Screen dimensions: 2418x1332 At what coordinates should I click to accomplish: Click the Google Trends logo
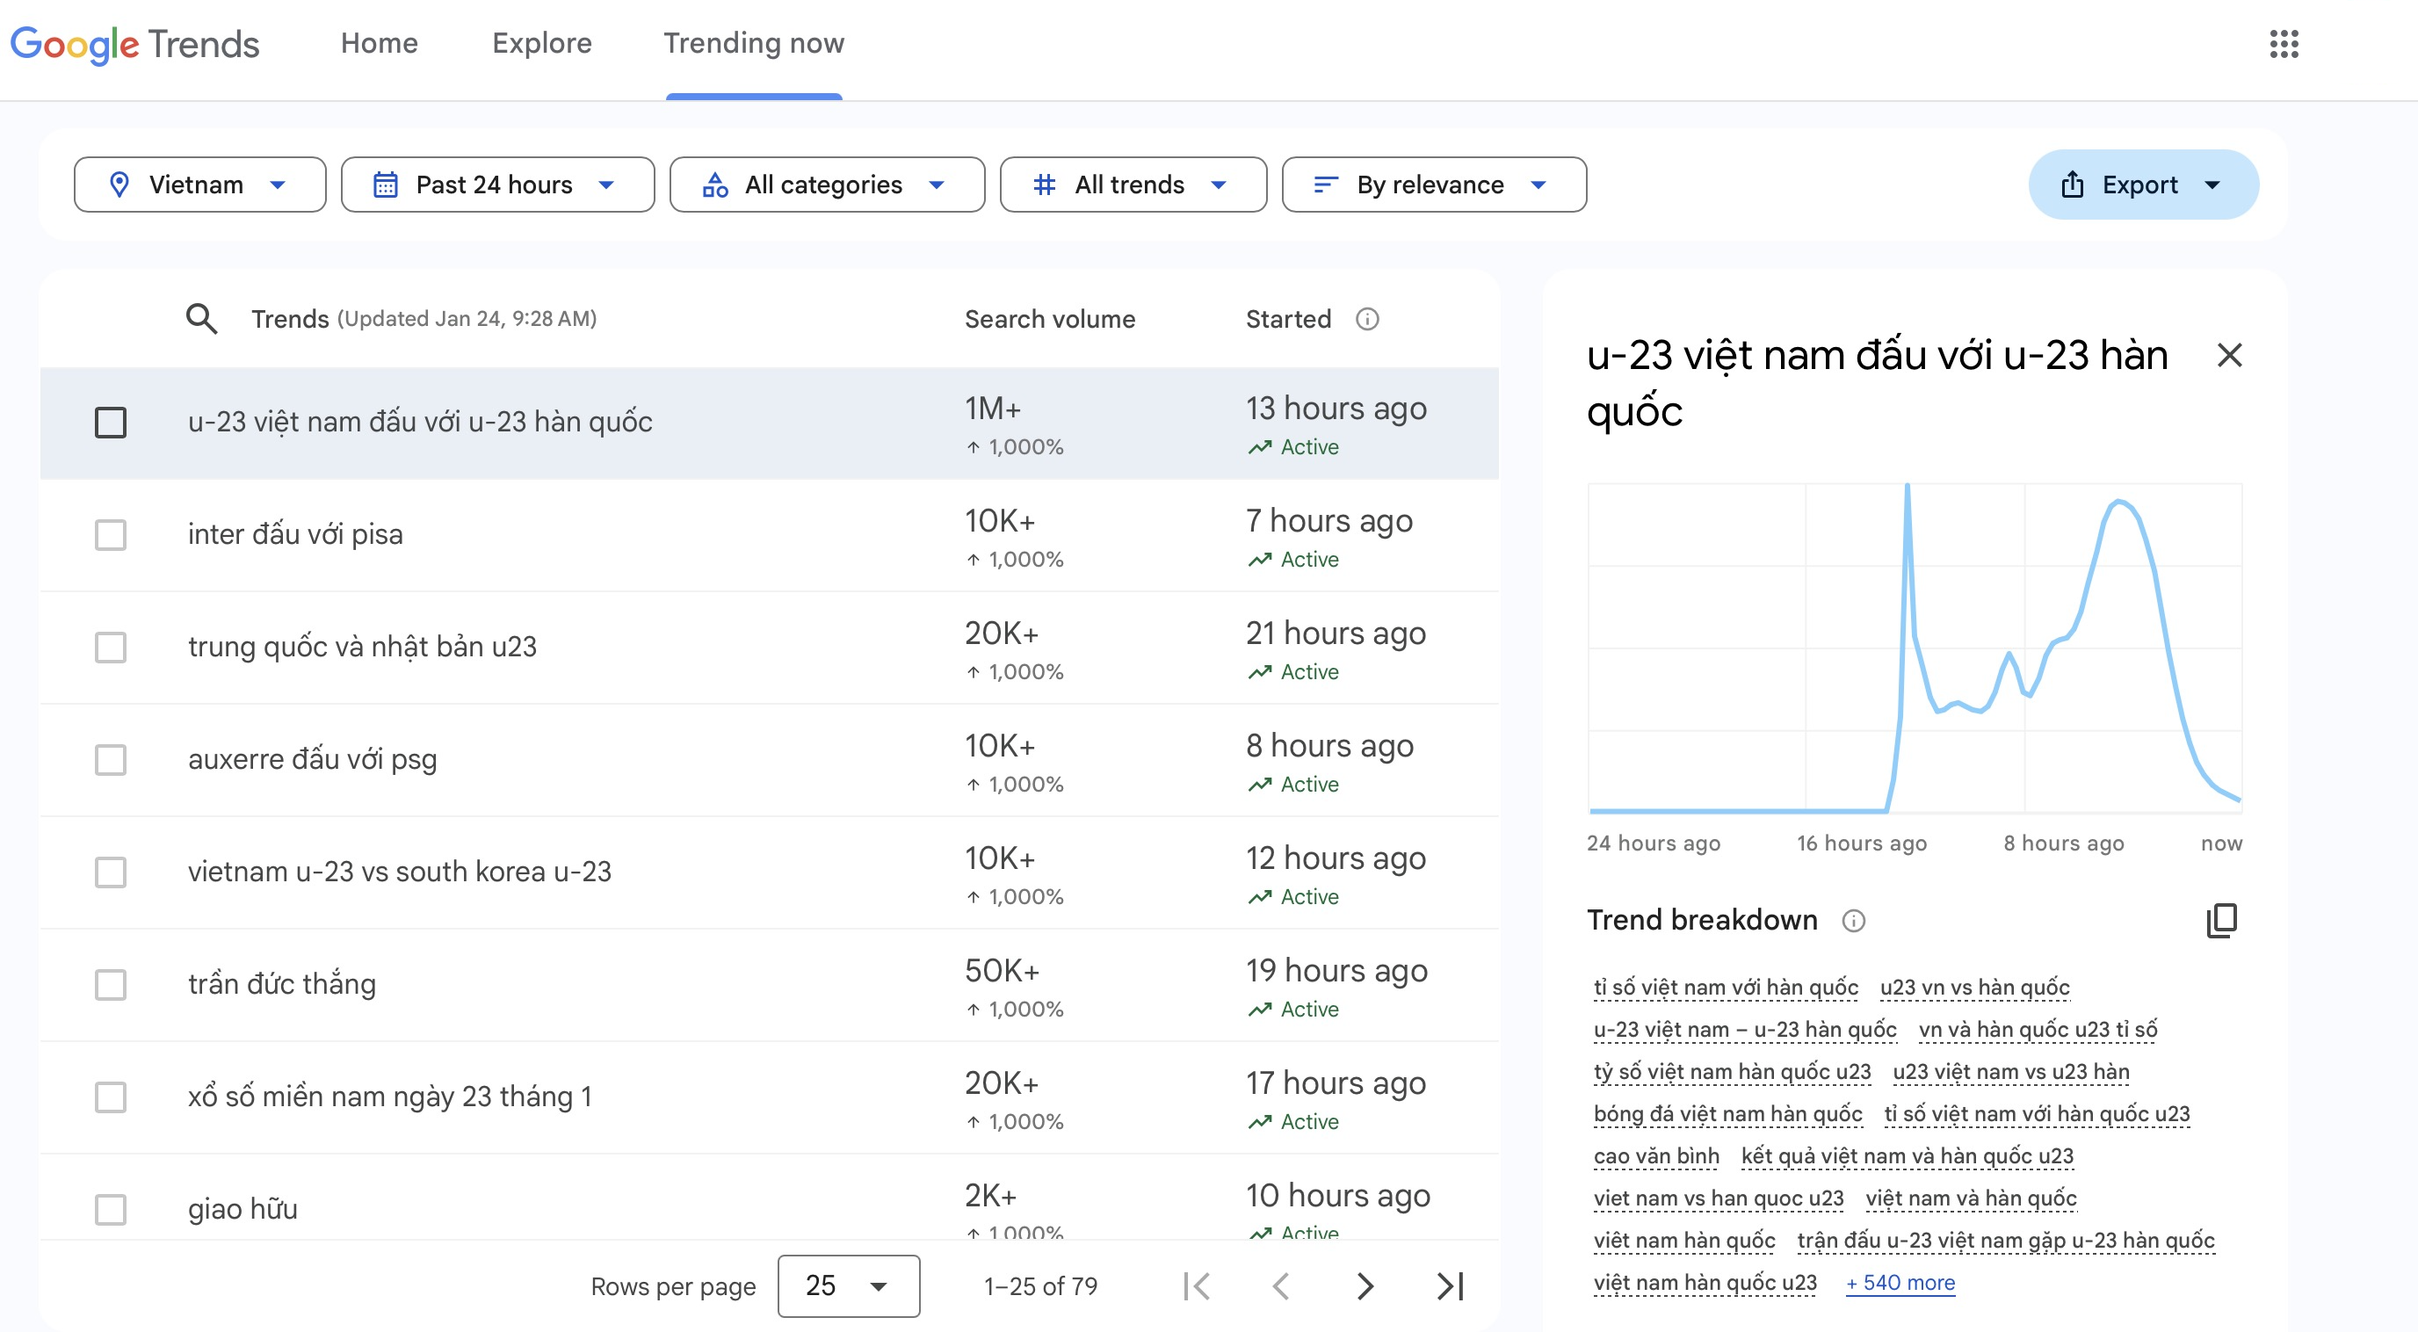(x=134, y=44)
